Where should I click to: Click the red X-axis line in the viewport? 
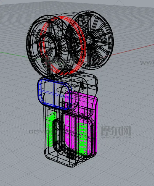click(x=133, y=49)
